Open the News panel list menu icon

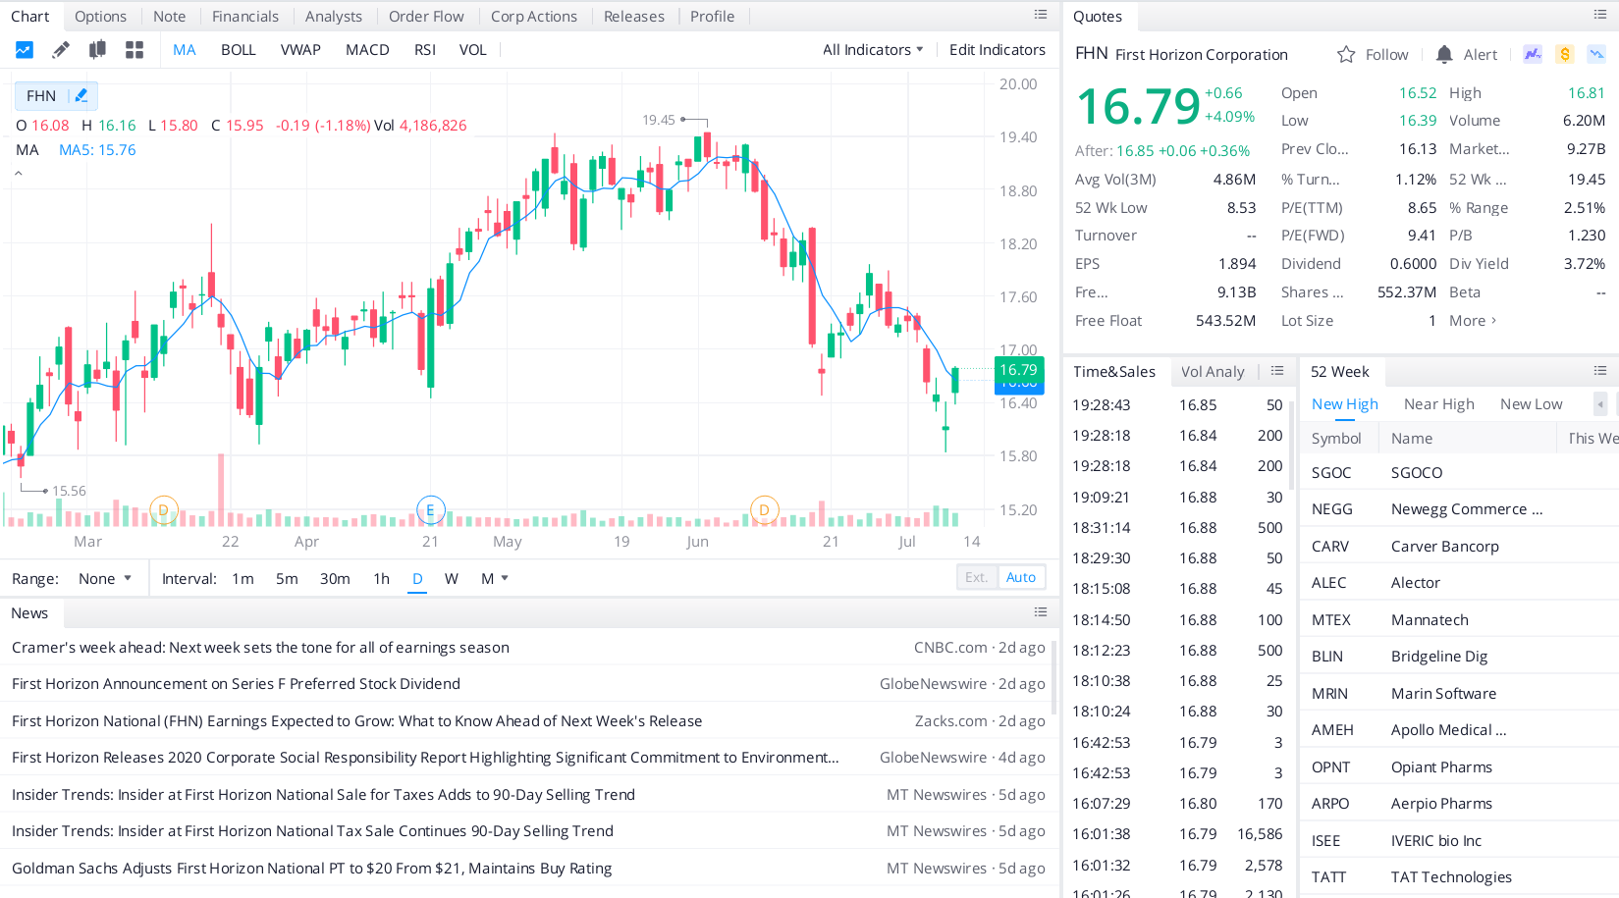click(x=1041, y=612)
